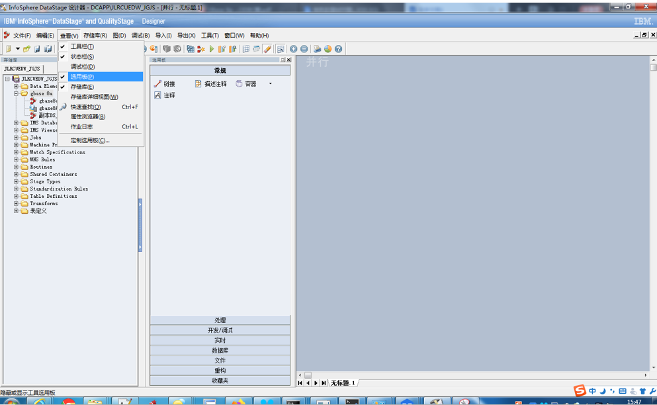The image size is (657, 405).
Task: Toggle 调试栏(D) in the View menu
Action: 101,67
